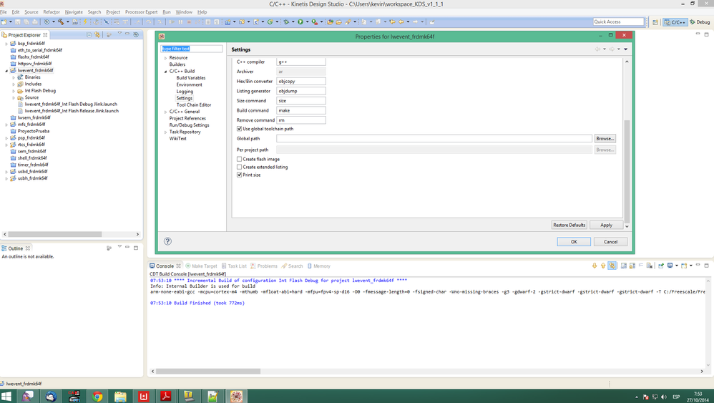Click the Windows Start button

click(x=6, y=397)
